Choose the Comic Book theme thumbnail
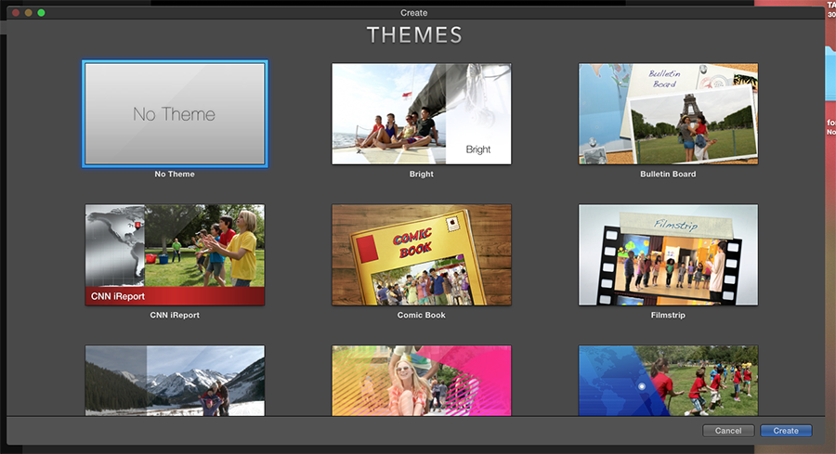 click(x=421, y=254)
